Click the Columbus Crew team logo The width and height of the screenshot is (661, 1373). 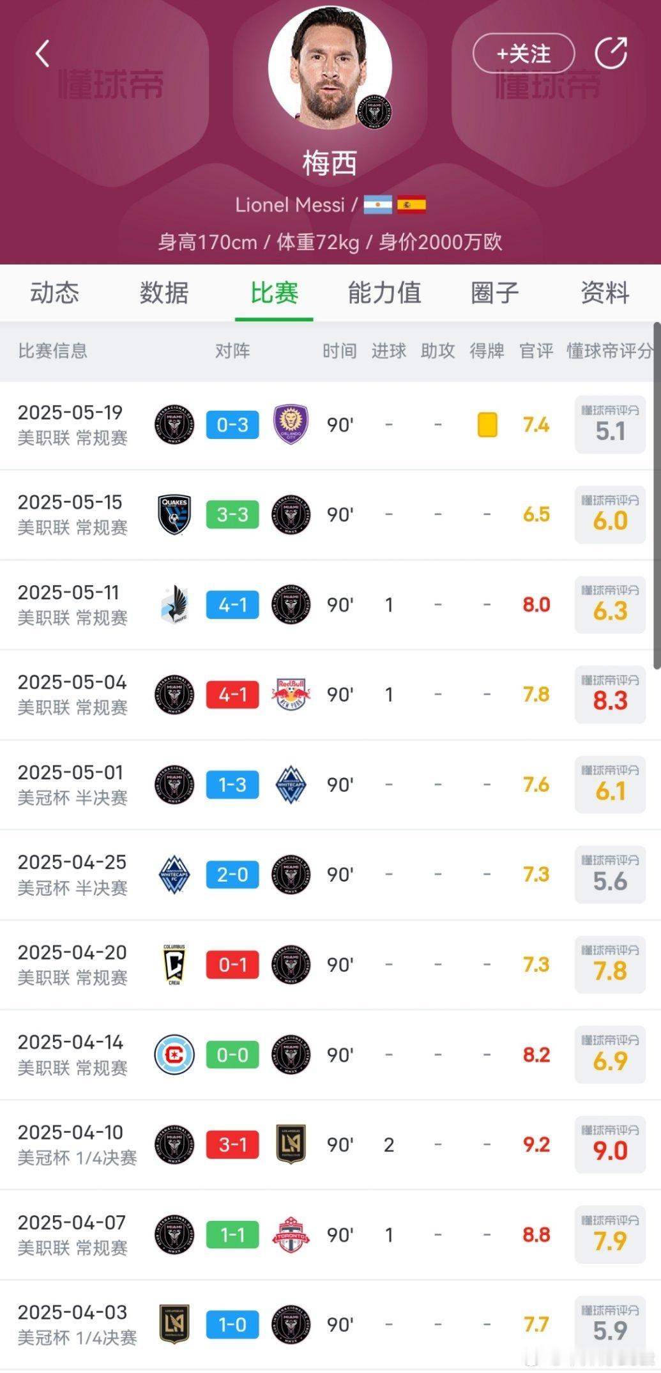pos(174,964)
